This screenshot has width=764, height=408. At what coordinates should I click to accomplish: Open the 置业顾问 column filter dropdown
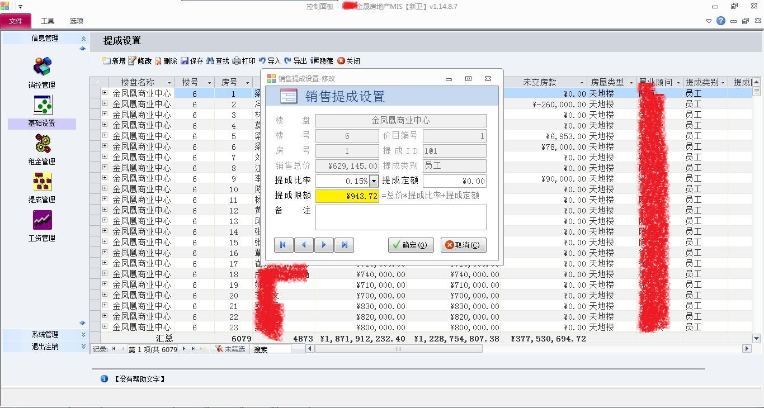pyautogui.click(x=678, y=83)
